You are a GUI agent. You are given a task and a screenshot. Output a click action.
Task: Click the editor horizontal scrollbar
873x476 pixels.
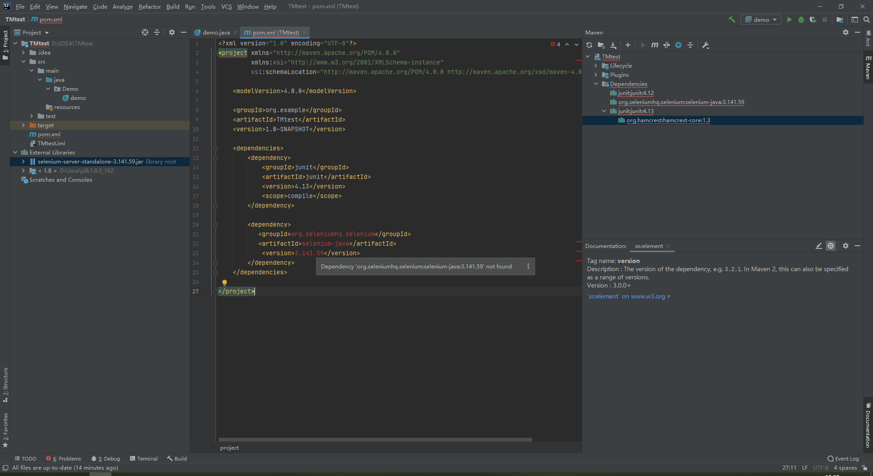375,439
